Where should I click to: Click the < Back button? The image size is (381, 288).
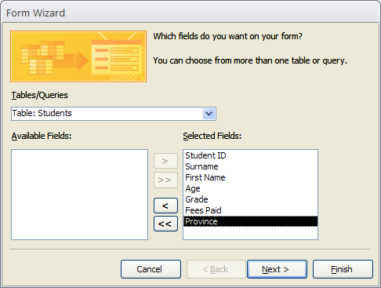(x=216, y=269)
